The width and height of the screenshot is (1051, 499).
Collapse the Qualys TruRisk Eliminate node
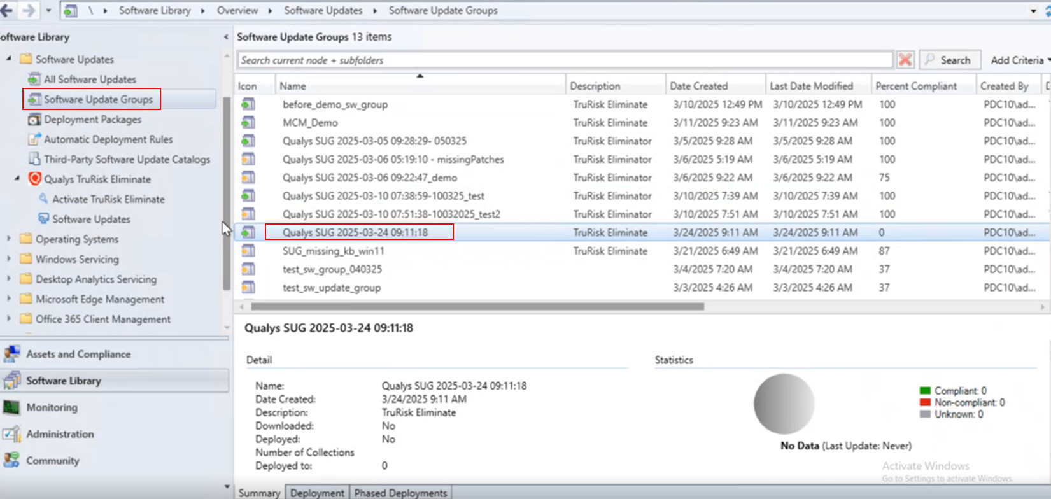[x=17, y=179]
